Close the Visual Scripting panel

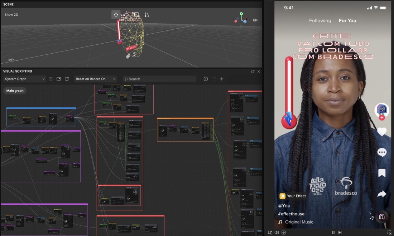pyautogui.click(x=259, y=72)
